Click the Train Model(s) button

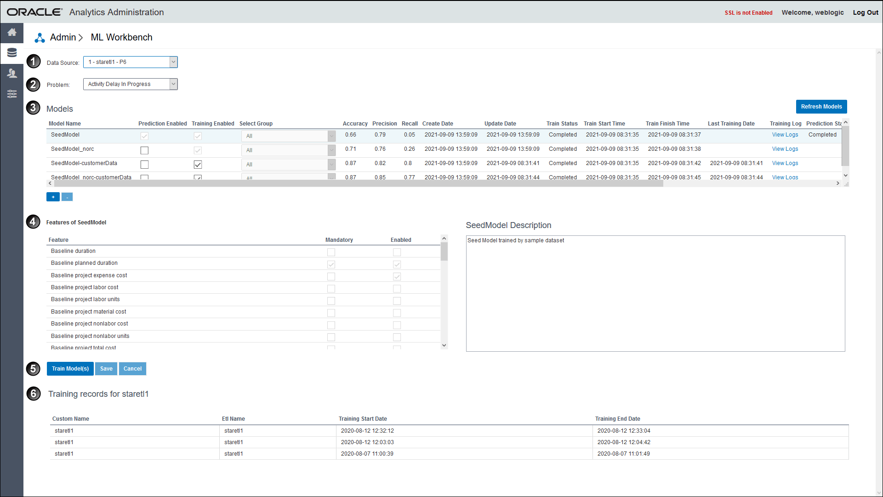coord(70,369)
